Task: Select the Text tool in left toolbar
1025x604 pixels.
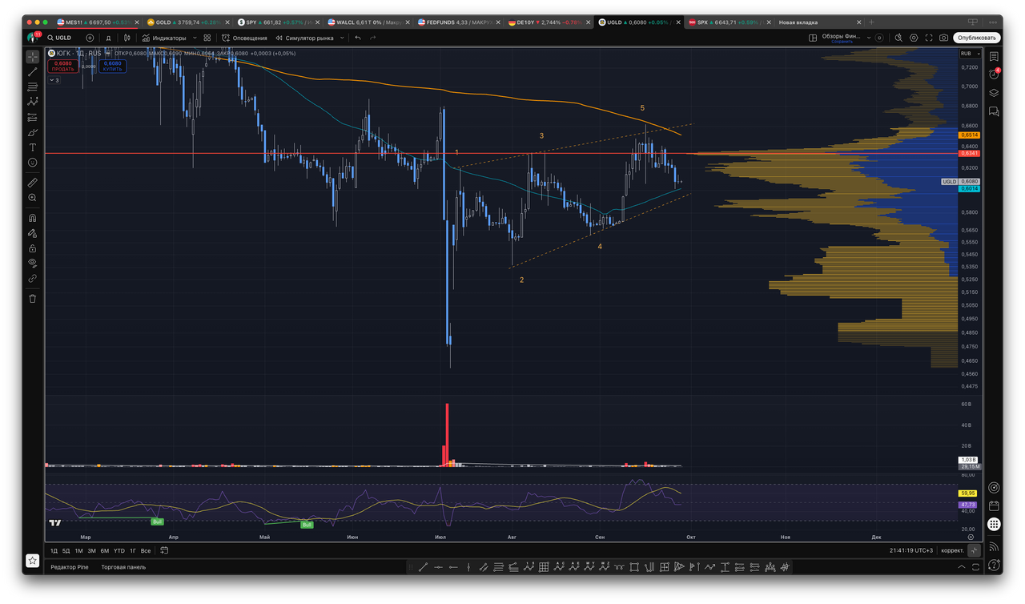Action: [x=32, y=147]
